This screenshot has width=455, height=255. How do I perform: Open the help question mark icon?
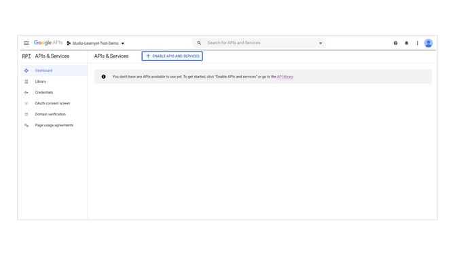(395, 43)
